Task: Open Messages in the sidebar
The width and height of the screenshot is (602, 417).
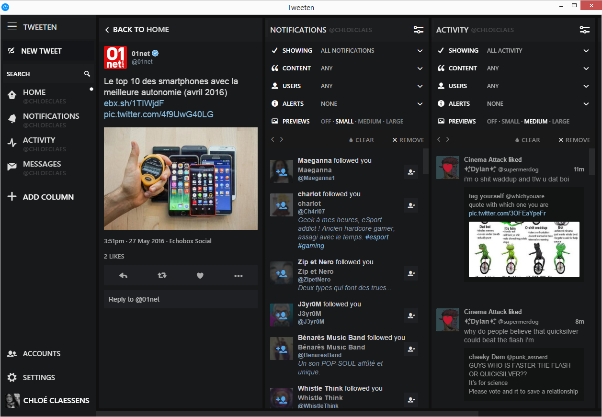Action: point(42,164)
